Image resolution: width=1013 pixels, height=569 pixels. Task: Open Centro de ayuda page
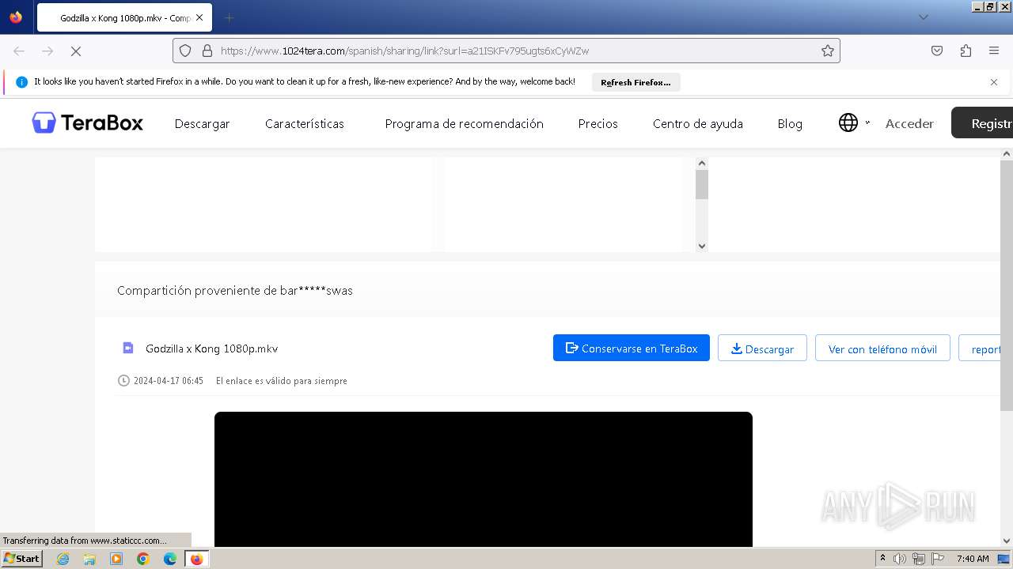point(697,123)
